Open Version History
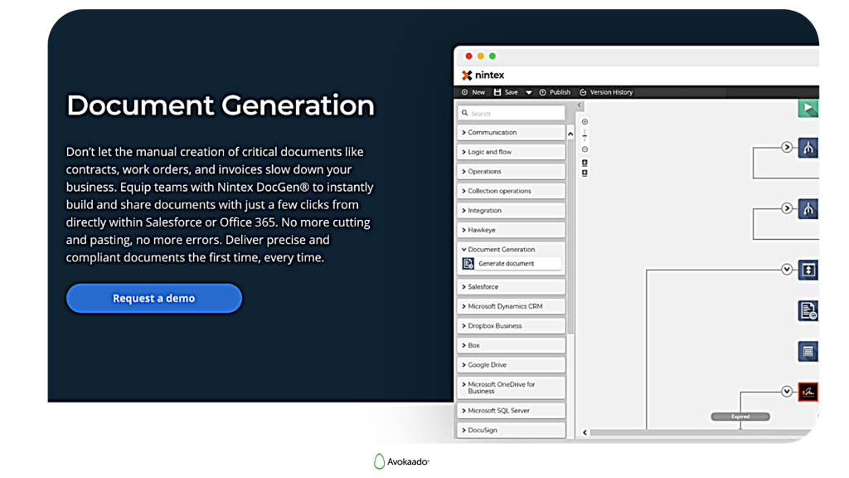 point(606,92)
